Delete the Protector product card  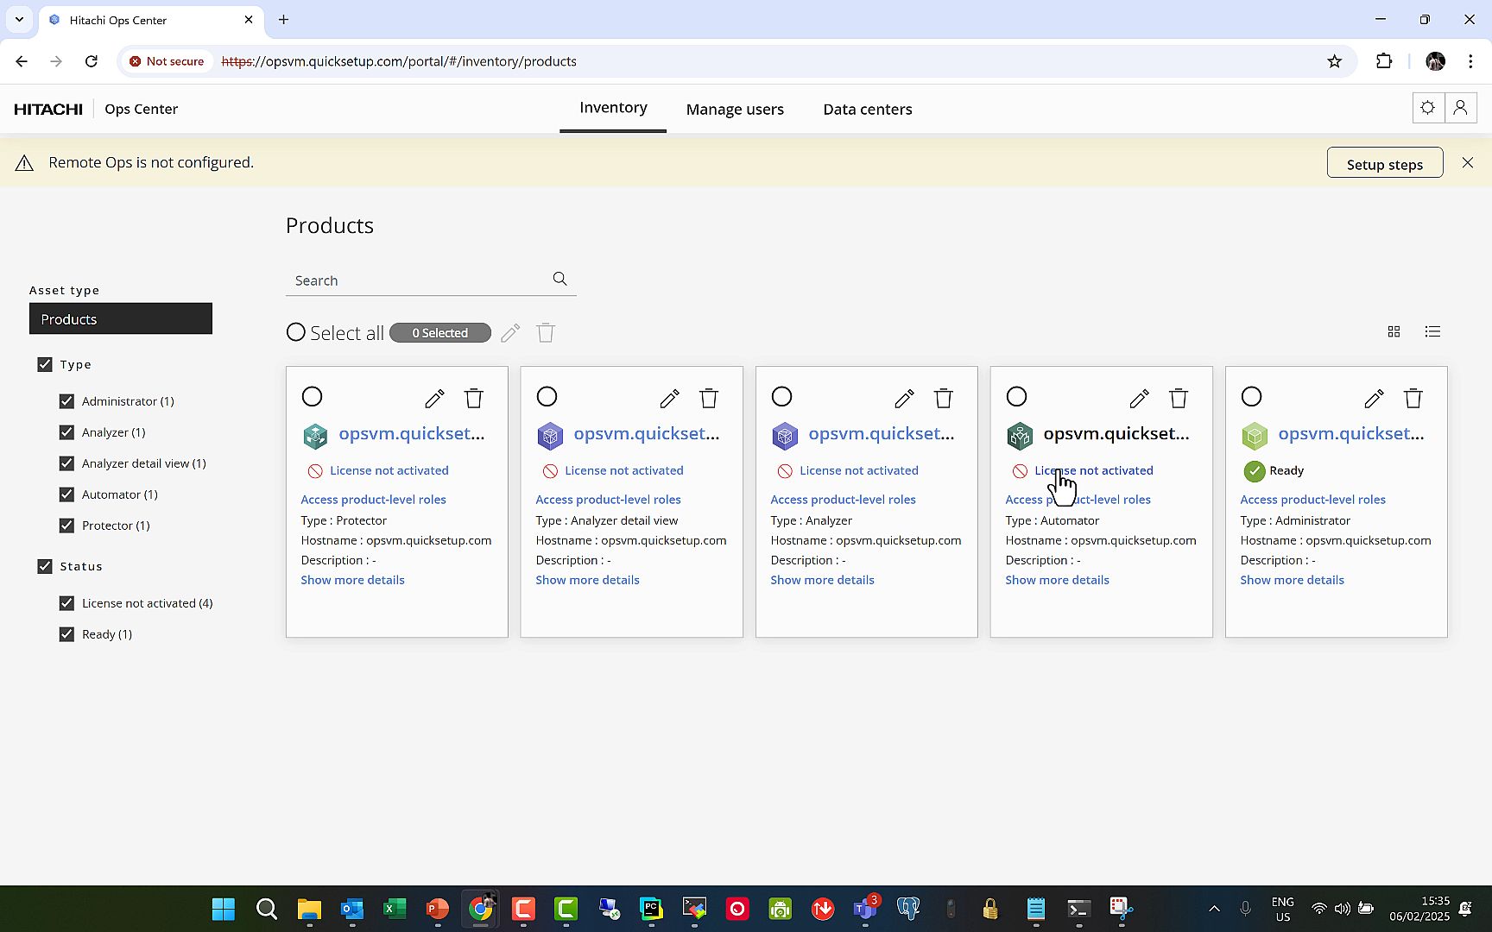coord(474,398)
